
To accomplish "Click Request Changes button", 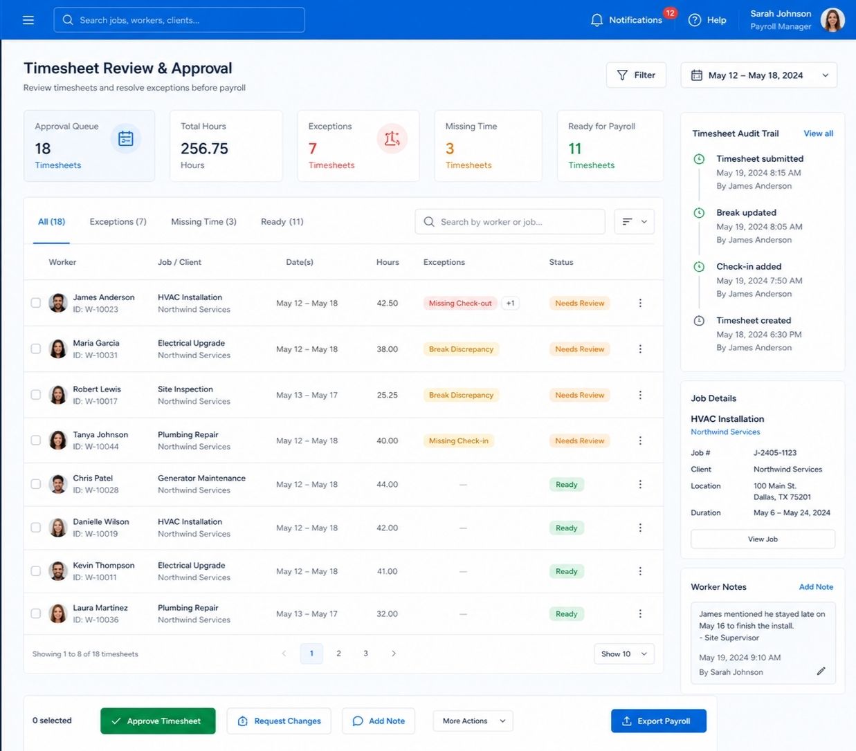I will tap(279, 721).
